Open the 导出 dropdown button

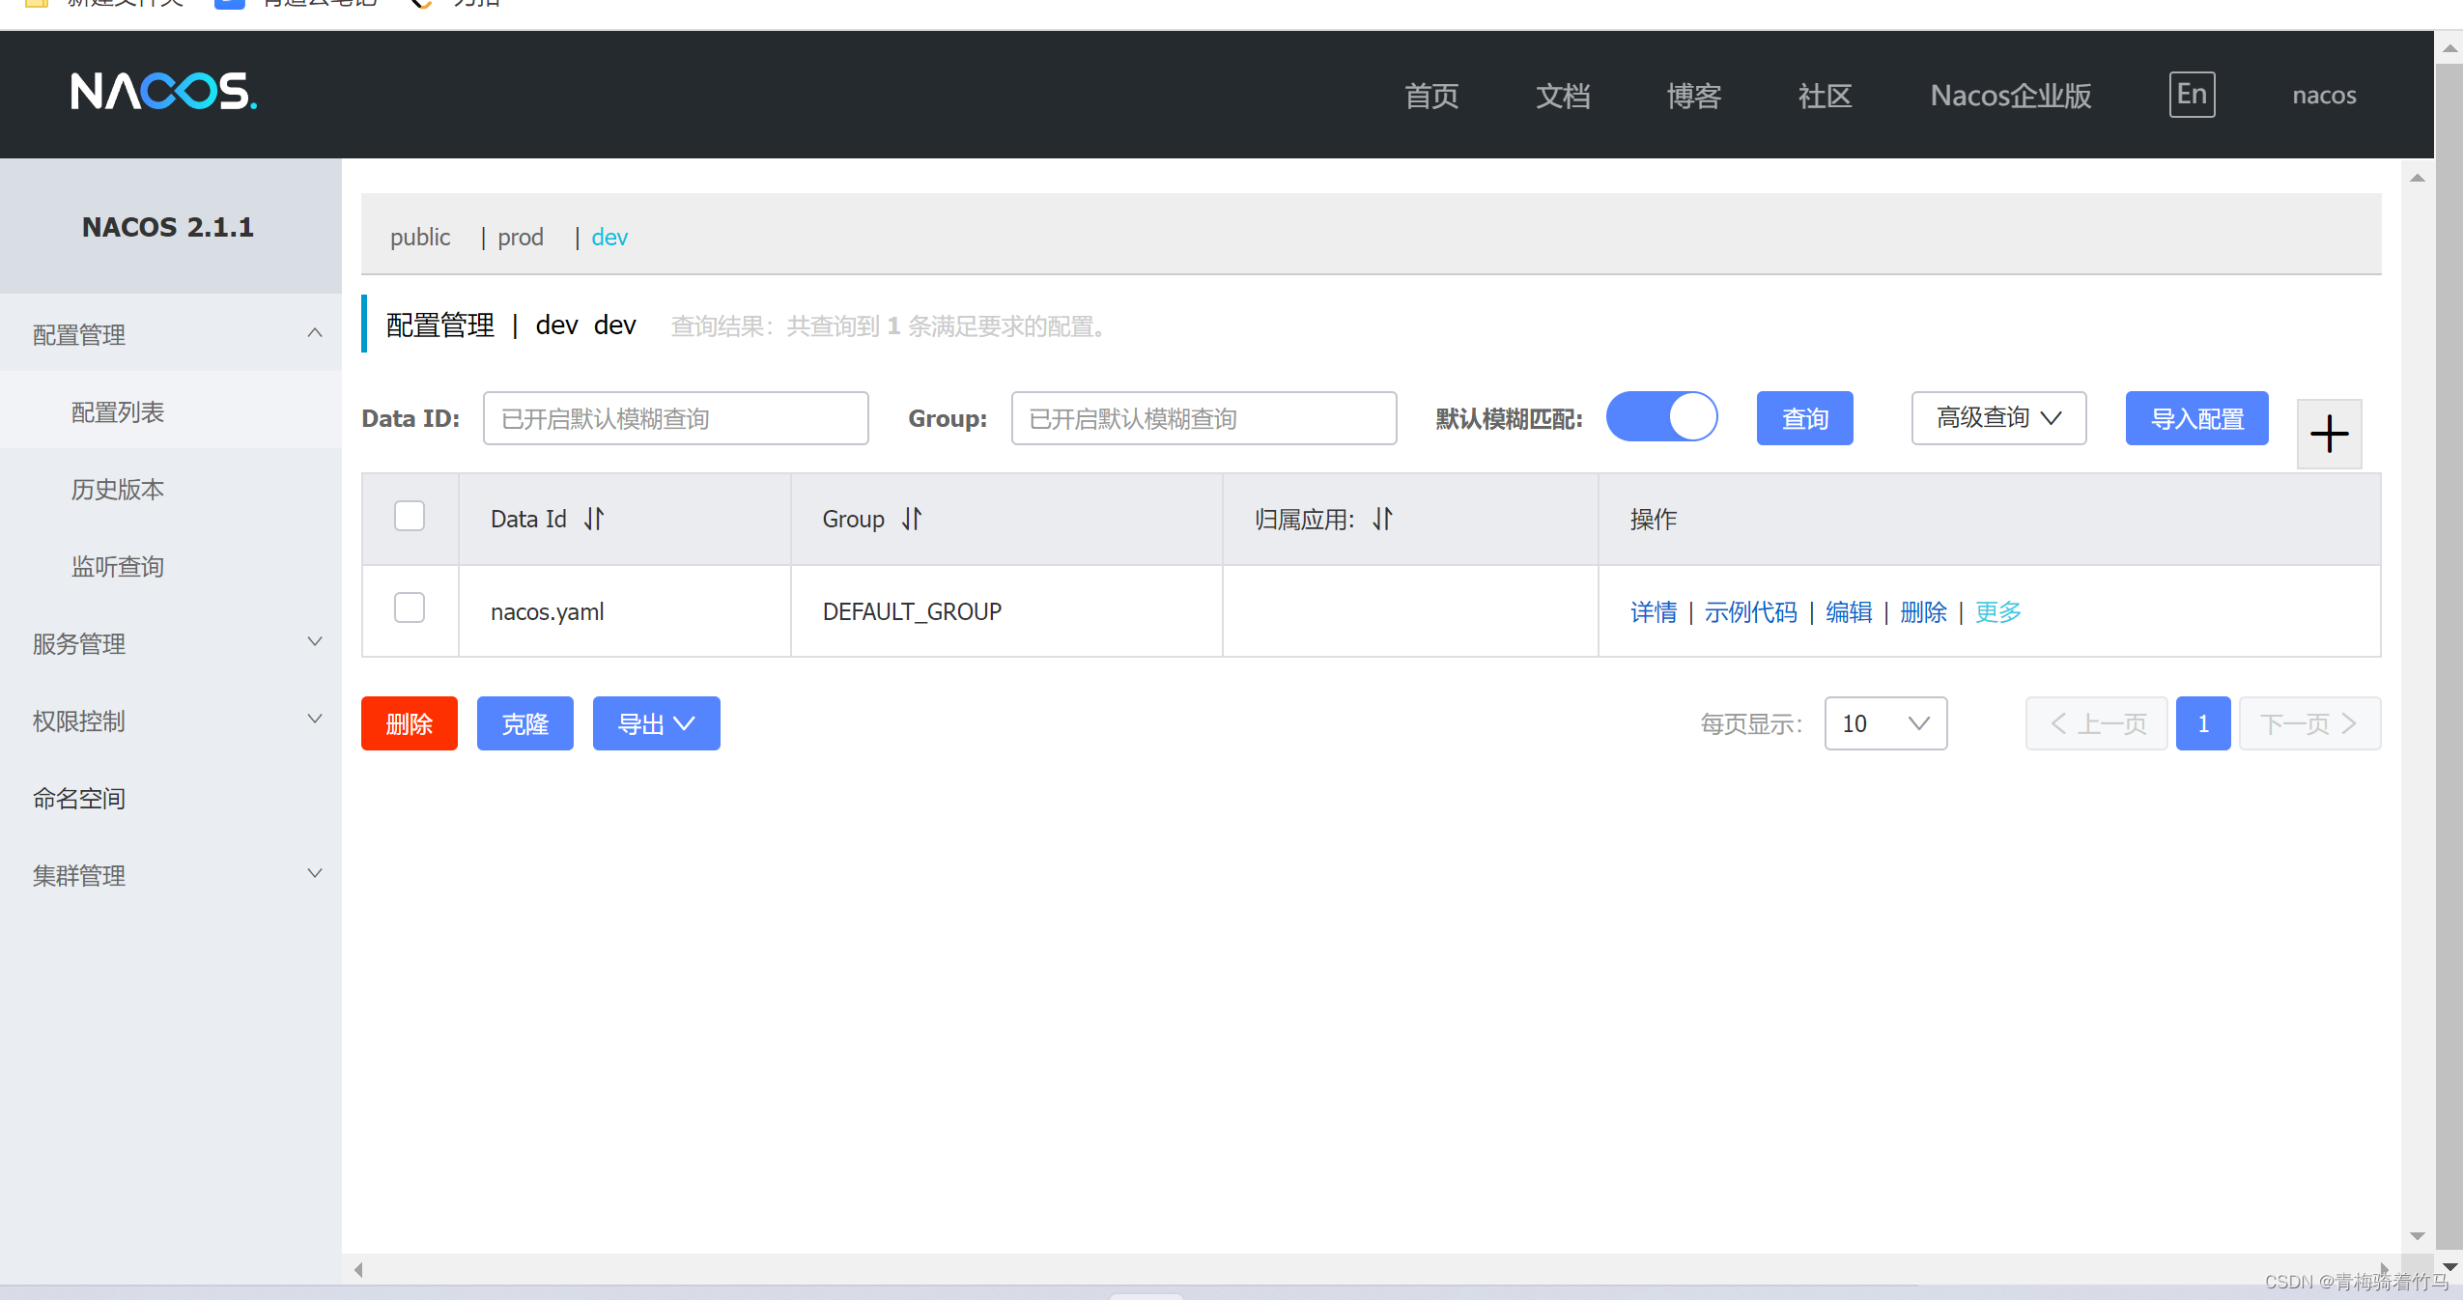[x=656, y=723]
